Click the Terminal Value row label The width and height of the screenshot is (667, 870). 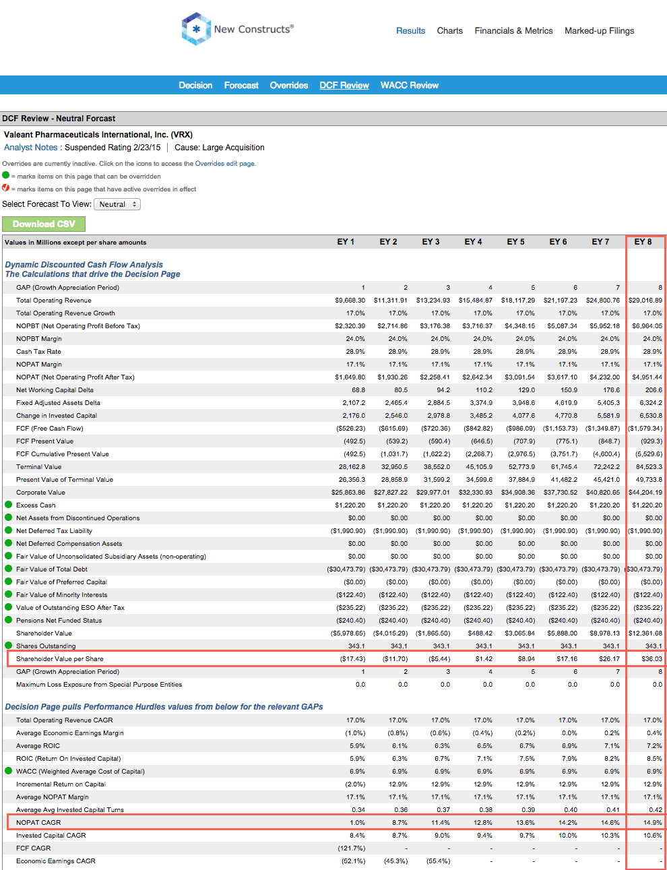click(38, 467)
